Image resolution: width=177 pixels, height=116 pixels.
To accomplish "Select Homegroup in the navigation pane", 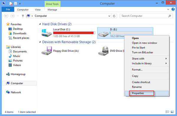I will pyautogui.click(x=16, y=74).
